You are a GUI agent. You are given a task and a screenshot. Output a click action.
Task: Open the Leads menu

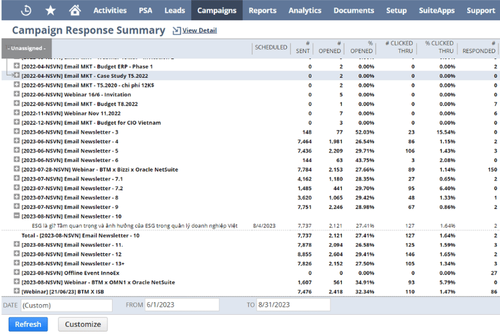(x=175, y=11)
